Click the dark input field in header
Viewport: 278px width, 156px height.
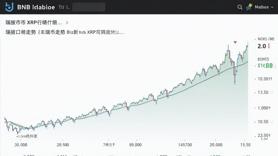click(89, 7)
